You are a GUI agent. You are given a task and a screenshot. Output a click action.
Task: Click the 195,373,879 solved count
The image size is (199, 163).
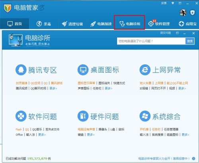pos(37,158)
